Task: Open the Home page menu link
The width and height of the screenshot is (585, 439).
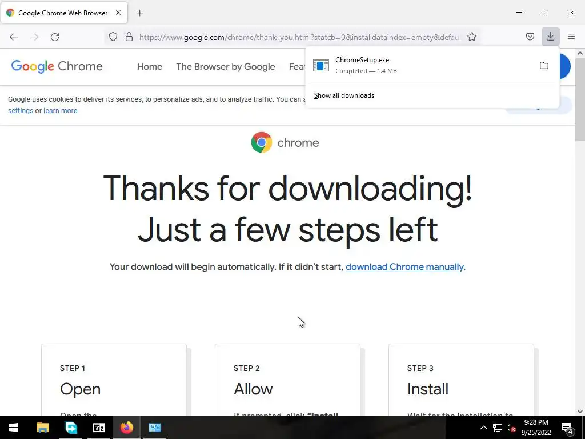Action: 150,67
